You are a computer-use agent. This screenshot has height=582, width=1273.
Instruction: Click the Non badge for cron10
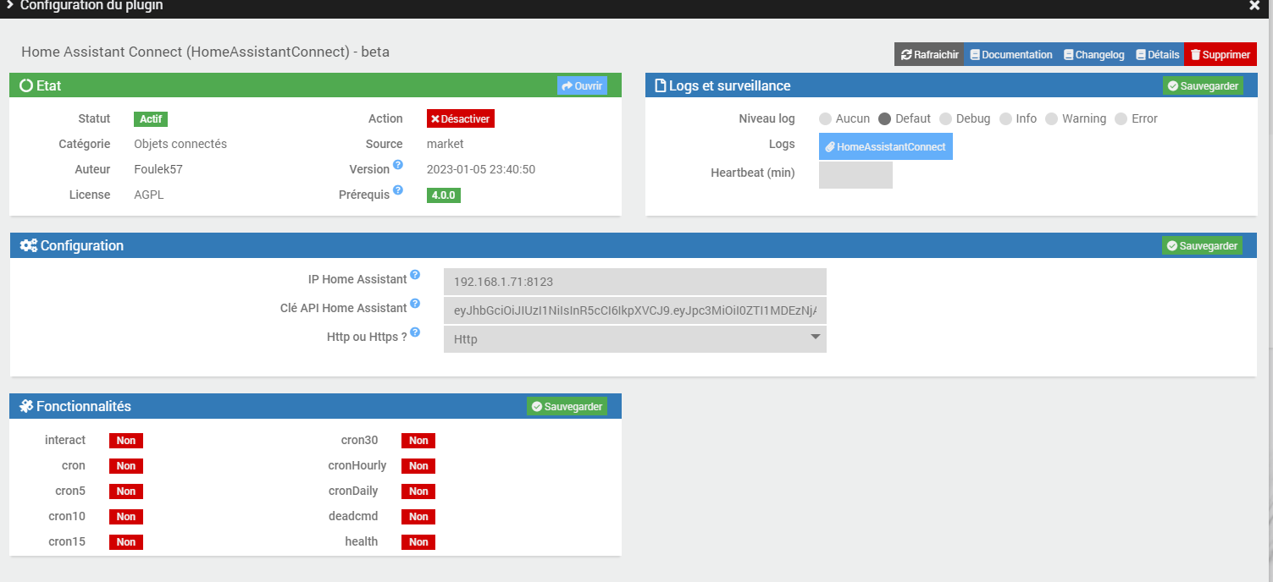[126, 516]
